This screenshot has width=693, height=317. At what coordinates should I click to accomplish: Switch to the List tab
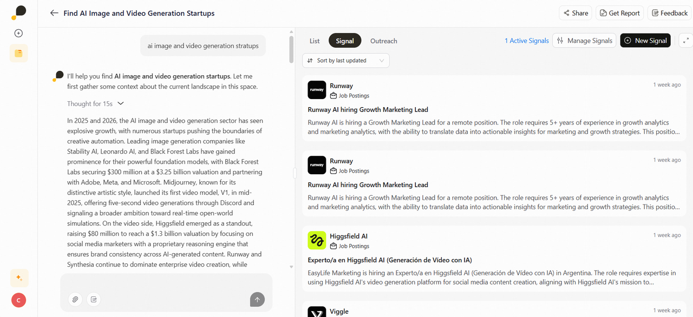tap(315, 41)
